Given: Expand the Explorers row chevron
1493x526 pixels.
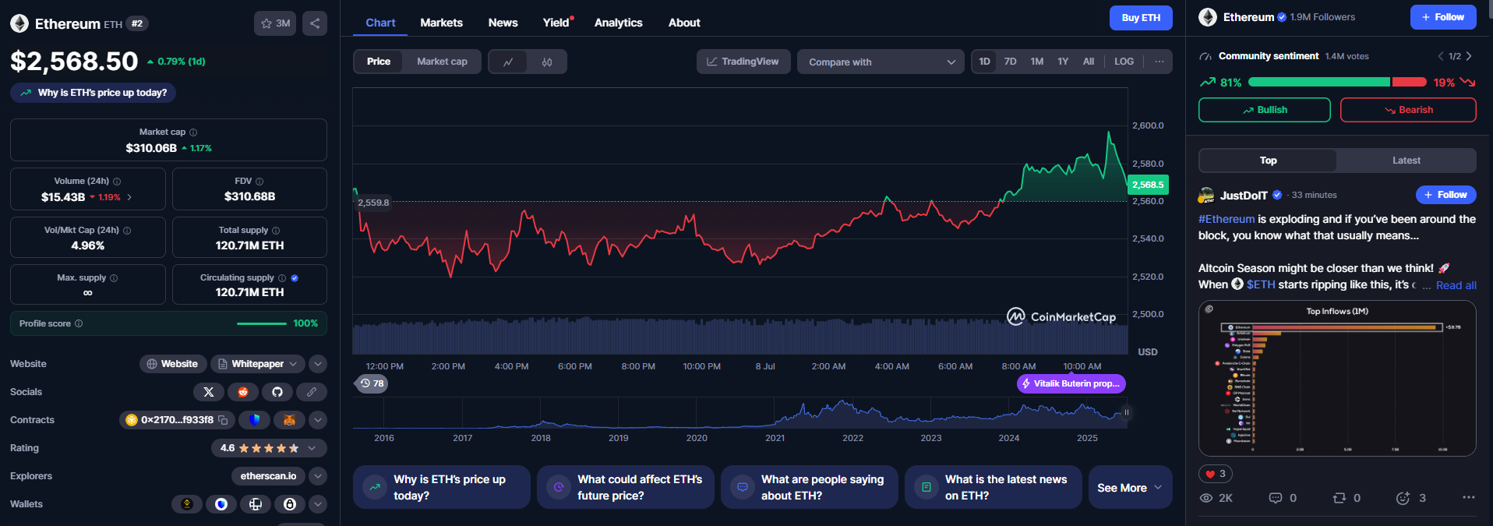Looking at the screenshot, I should (318, 476).
